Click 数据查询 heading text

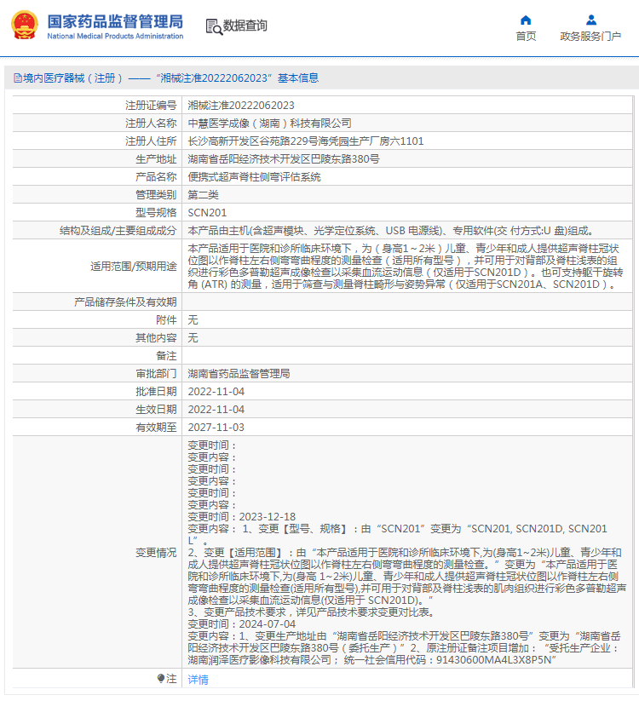[245, 26]
